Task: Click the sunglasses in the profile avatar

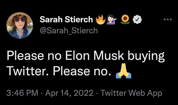Action: (x=20, y=20)
